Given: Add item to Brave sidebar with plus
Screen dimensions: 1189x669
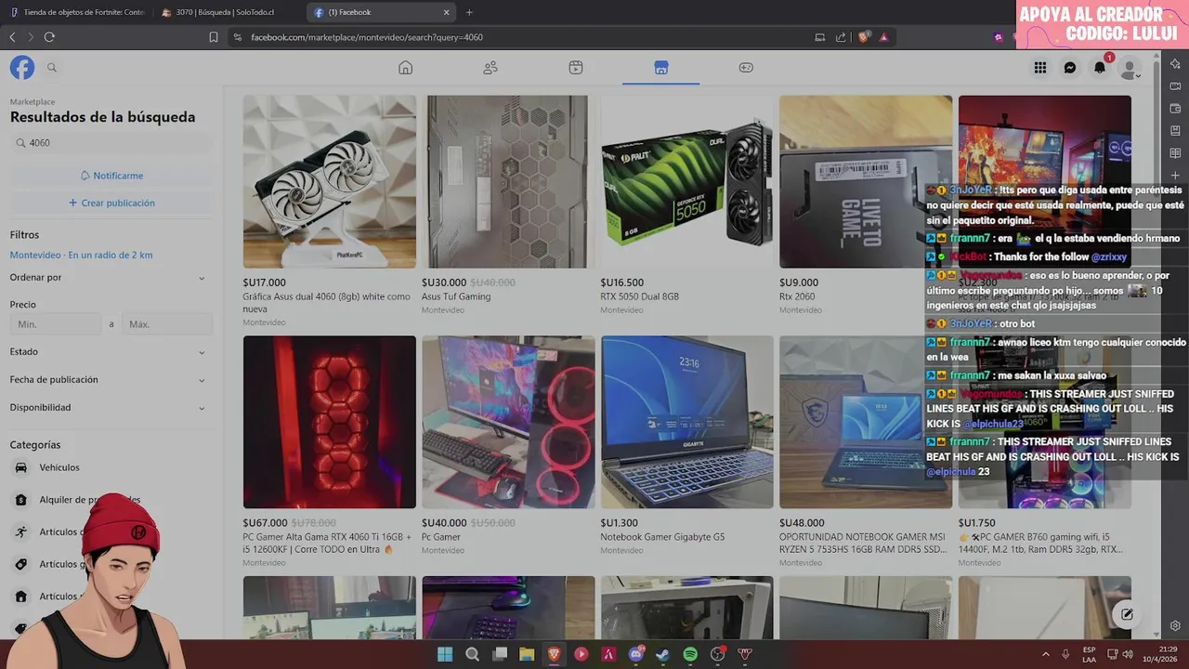Looking at the screenshot, I should [1175, 176].
